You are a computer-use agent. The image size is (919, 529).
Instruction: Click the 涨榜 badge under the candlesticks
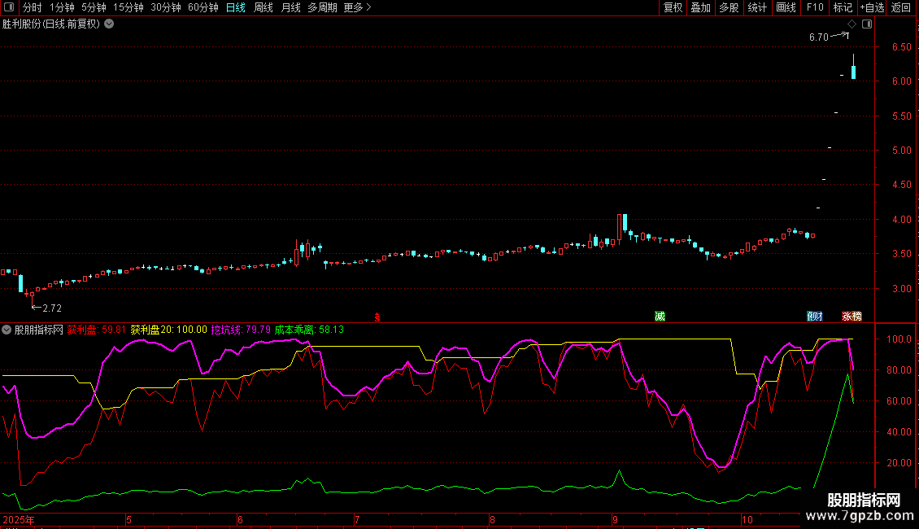851,316
